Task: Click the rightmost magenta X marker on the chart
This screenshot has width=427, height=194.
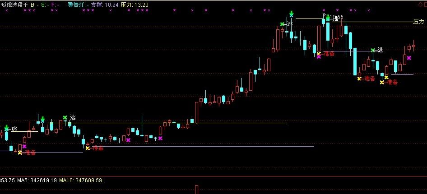Action: (x=409, y=58)
